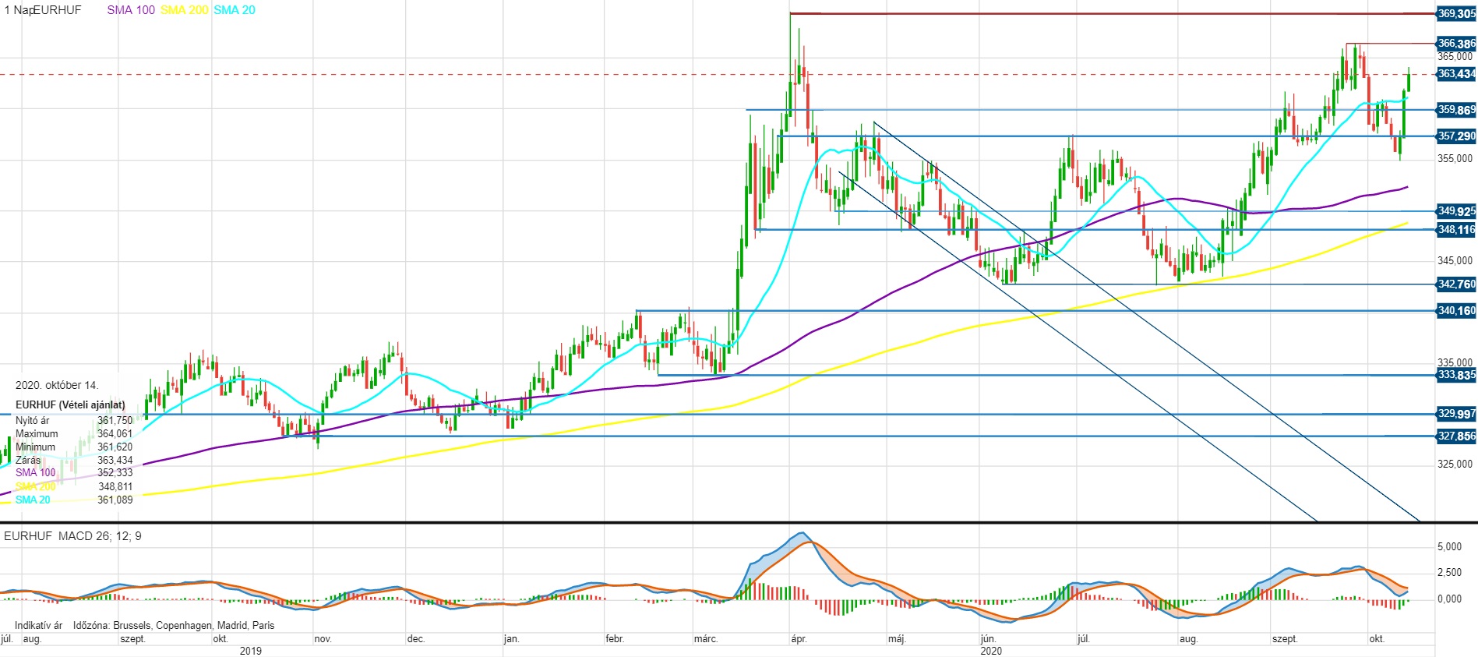
Task: Select the EURHUF symbol in the chart header
Action: pyautogui.click(x=58, y=10)
